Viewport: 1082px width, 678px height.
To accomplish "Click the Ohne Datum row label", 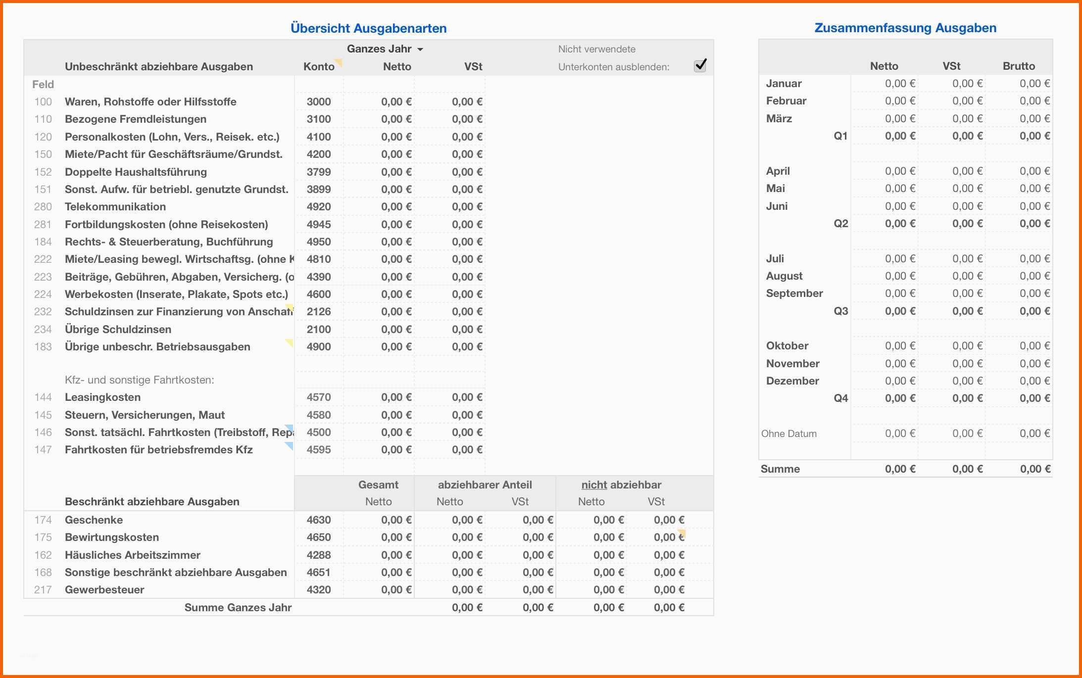I will 789,434.
